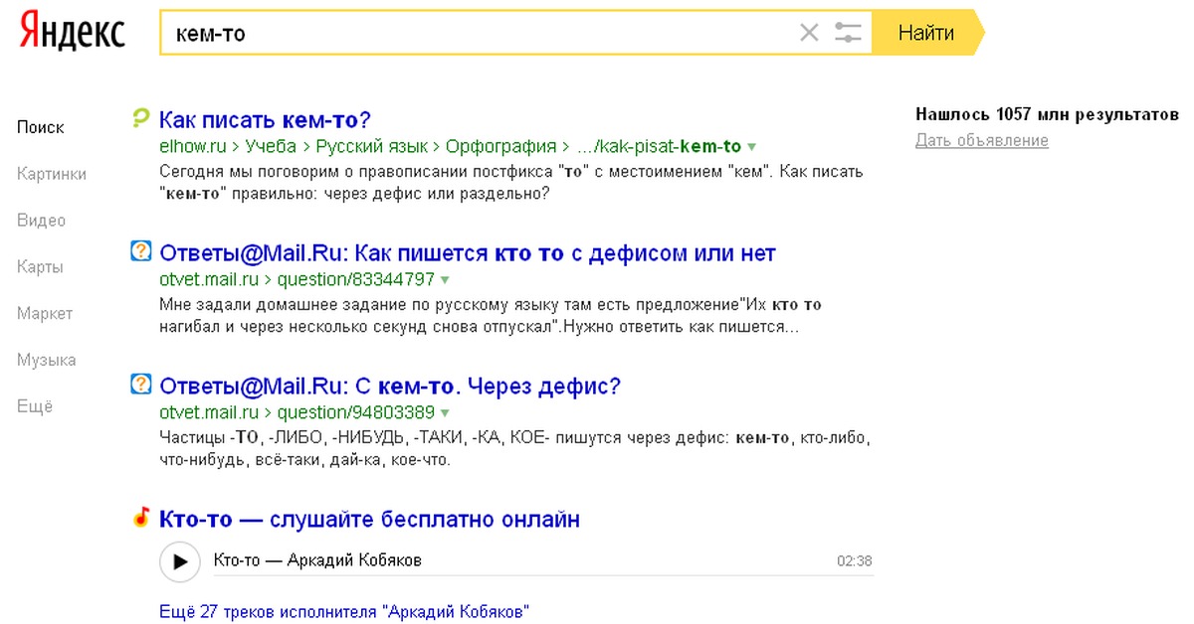Click the green elhow.ru favicon
The height and width of the screenshot is (624, 1194).
click(x=142, y=118)
